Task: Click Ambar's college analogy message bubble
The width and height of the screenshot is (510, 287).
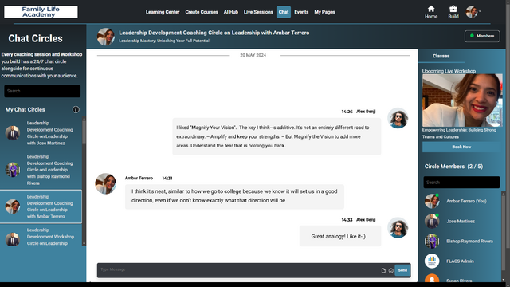Action: click(x=234, y=196)
